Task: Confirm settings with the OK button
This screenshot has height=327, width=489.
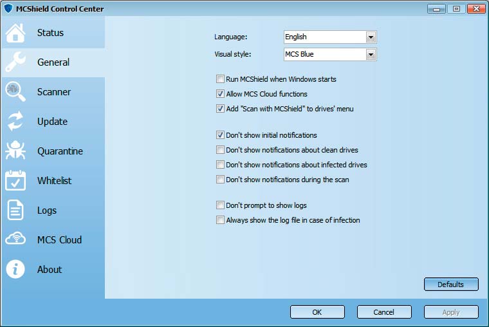Action: [x=317, y=312]
